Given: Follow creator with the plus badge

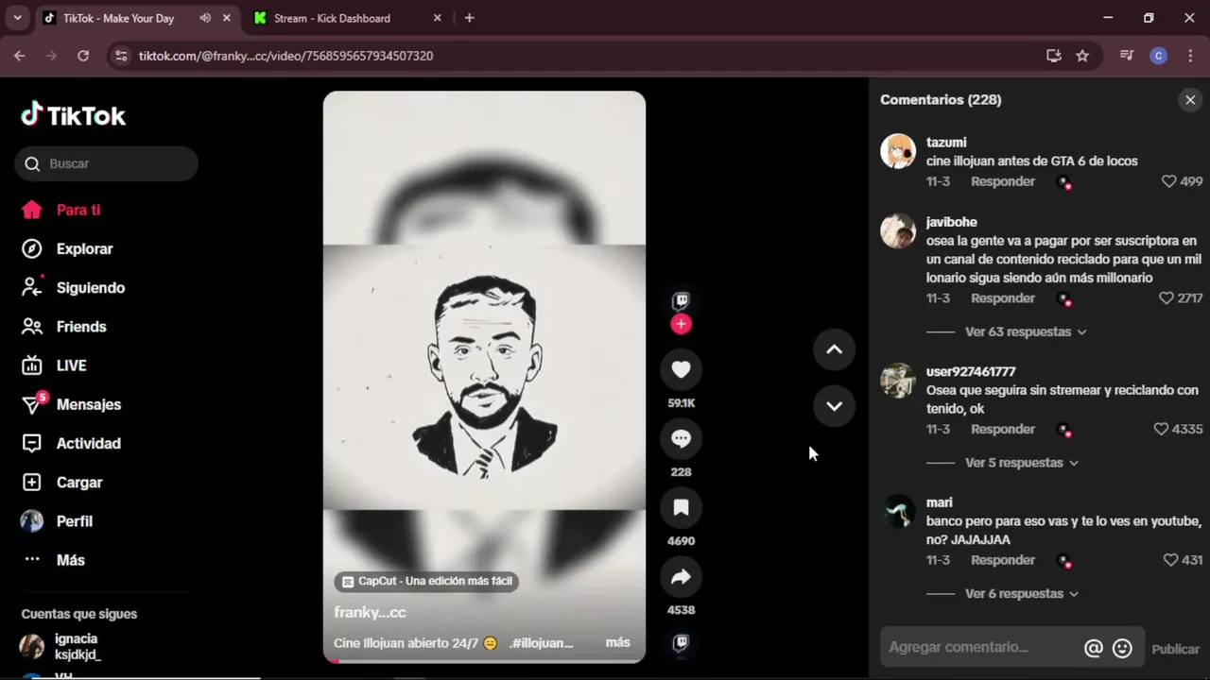Looking at the screenshot, I should (681, 325).
